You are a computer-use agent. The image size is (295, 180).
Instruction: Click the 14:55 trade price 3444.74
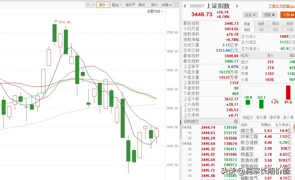pos(208,127)
